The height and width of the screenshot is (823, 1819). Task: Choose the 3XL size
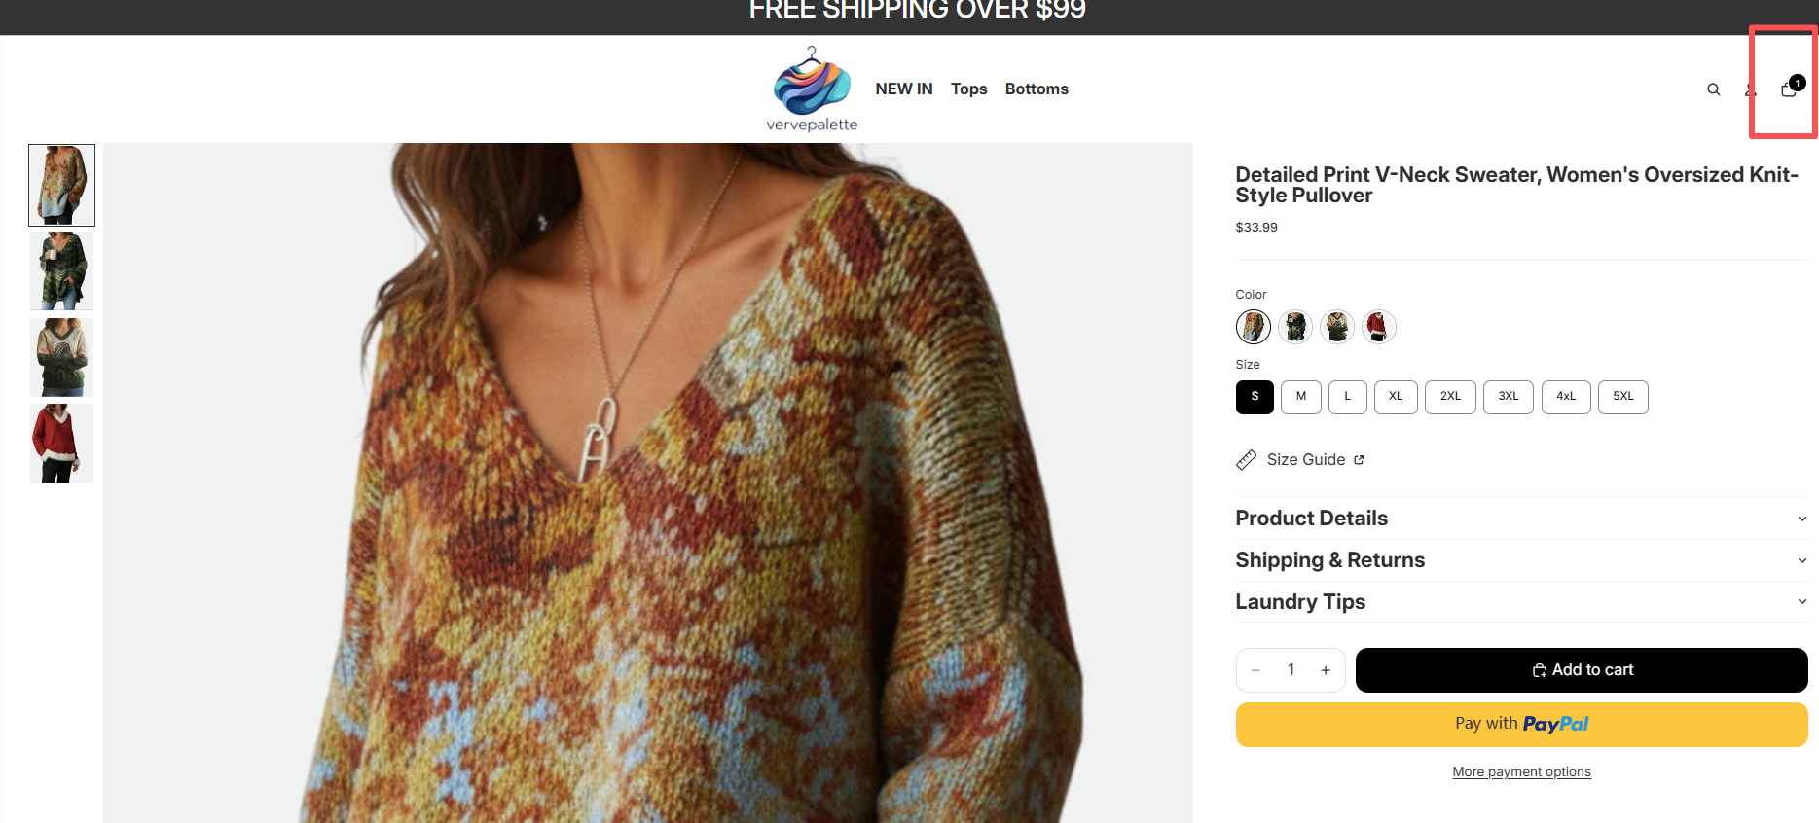[x=1508, y=397]
